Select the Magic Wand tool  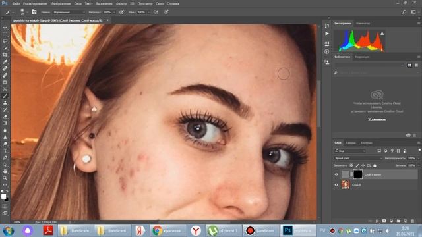click(5, 48)
